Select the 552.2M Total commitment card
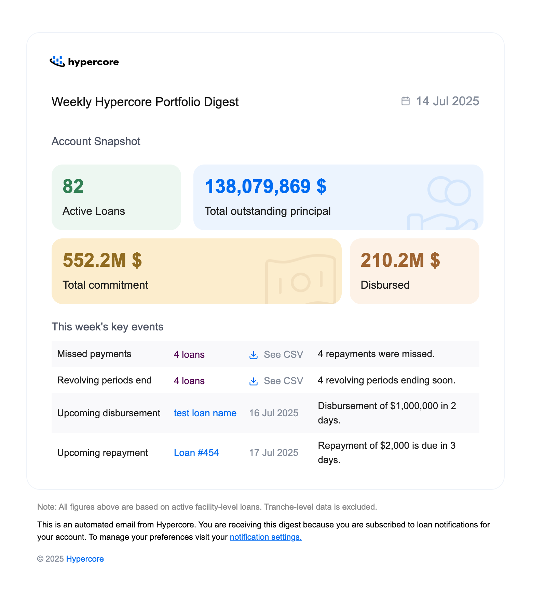Image resolution: width=559 pixels, height=589 pixels. pyautogui.click(x=196, y=271)
